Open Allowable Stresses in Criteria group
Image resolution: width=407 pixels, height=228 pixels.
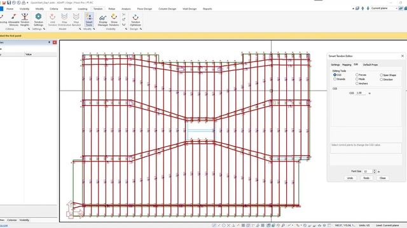14,20
